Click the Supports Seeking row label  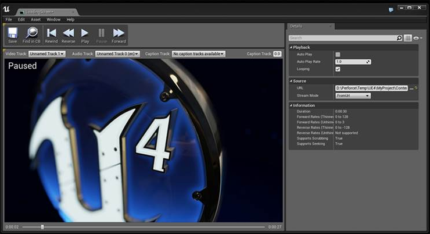click(311, 144)
